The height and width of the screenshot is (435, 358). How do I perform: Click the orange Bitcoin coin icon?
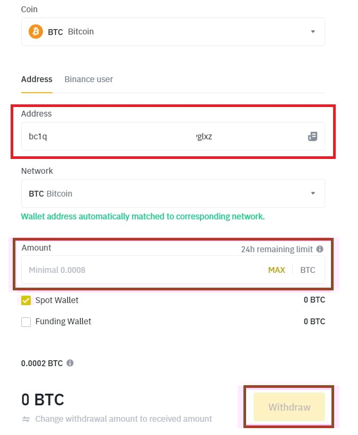click(36, 31)
